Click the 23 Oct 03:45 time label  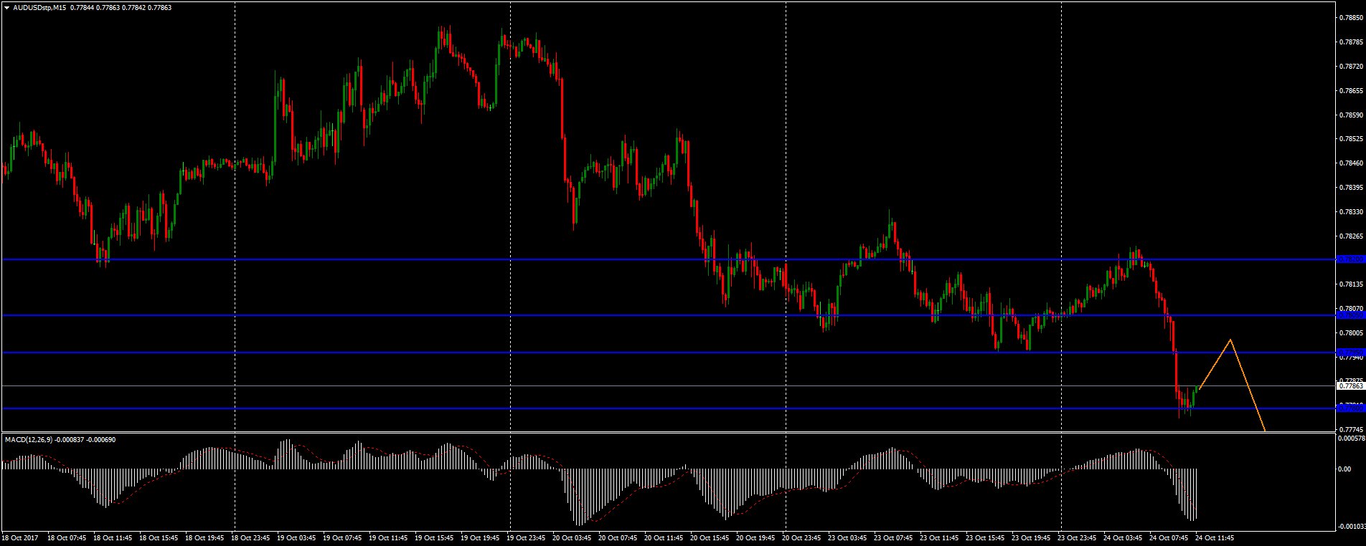coord(847,537)
